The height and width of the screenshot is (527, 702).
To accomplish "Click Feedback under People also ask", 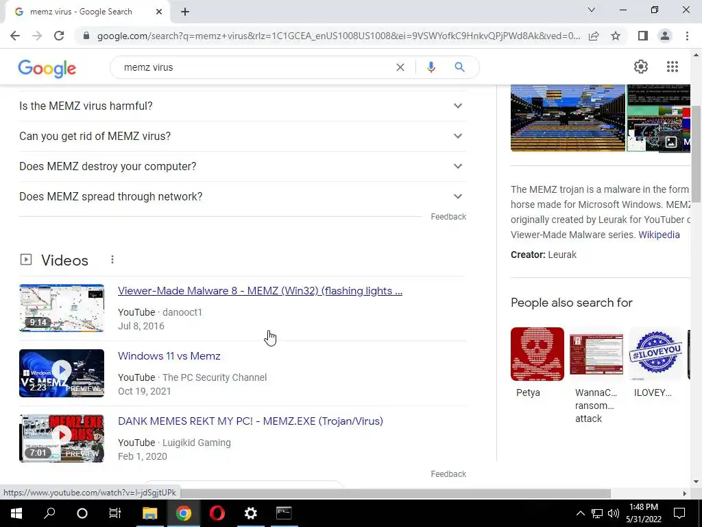I will (x=448, y=217).
